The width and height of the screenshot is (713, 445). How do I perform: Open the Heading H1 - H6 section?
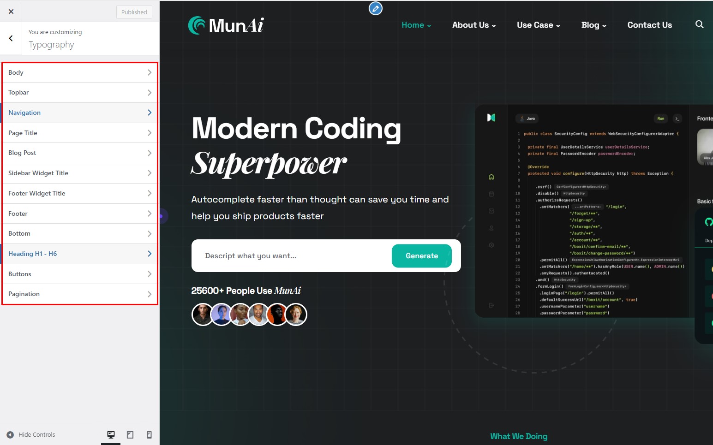point(80,254)
